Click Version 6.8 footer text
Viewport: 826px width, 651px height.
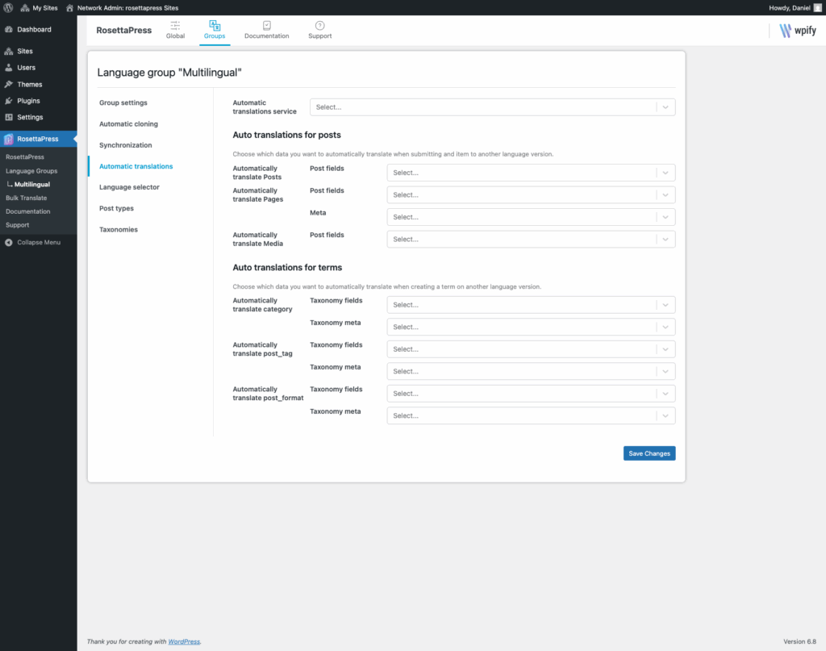(799, 641)
